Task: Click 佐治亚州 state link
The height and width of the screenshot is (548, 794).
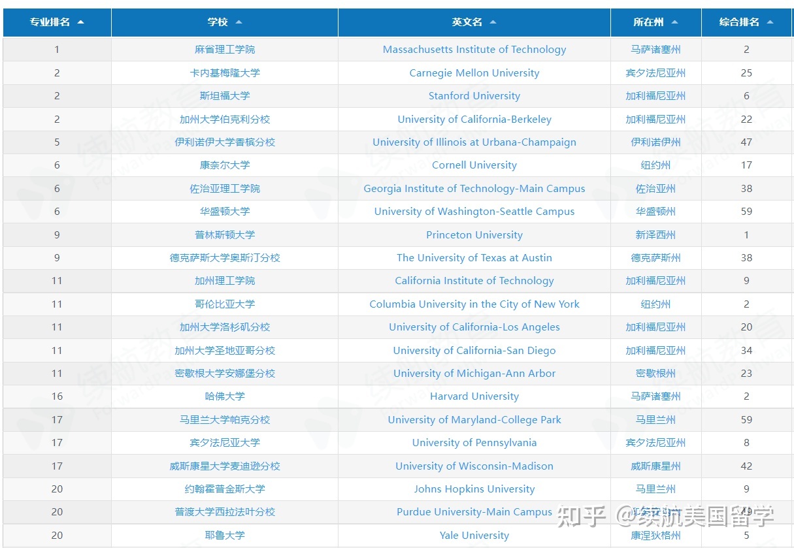Action: point(655,189)
